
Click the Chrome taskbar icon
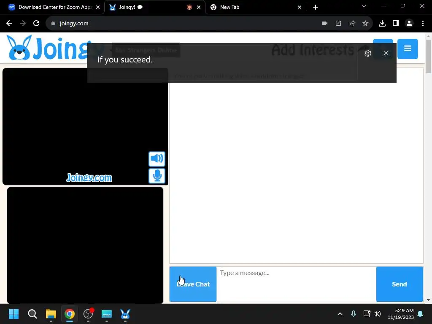click(70, 314)
